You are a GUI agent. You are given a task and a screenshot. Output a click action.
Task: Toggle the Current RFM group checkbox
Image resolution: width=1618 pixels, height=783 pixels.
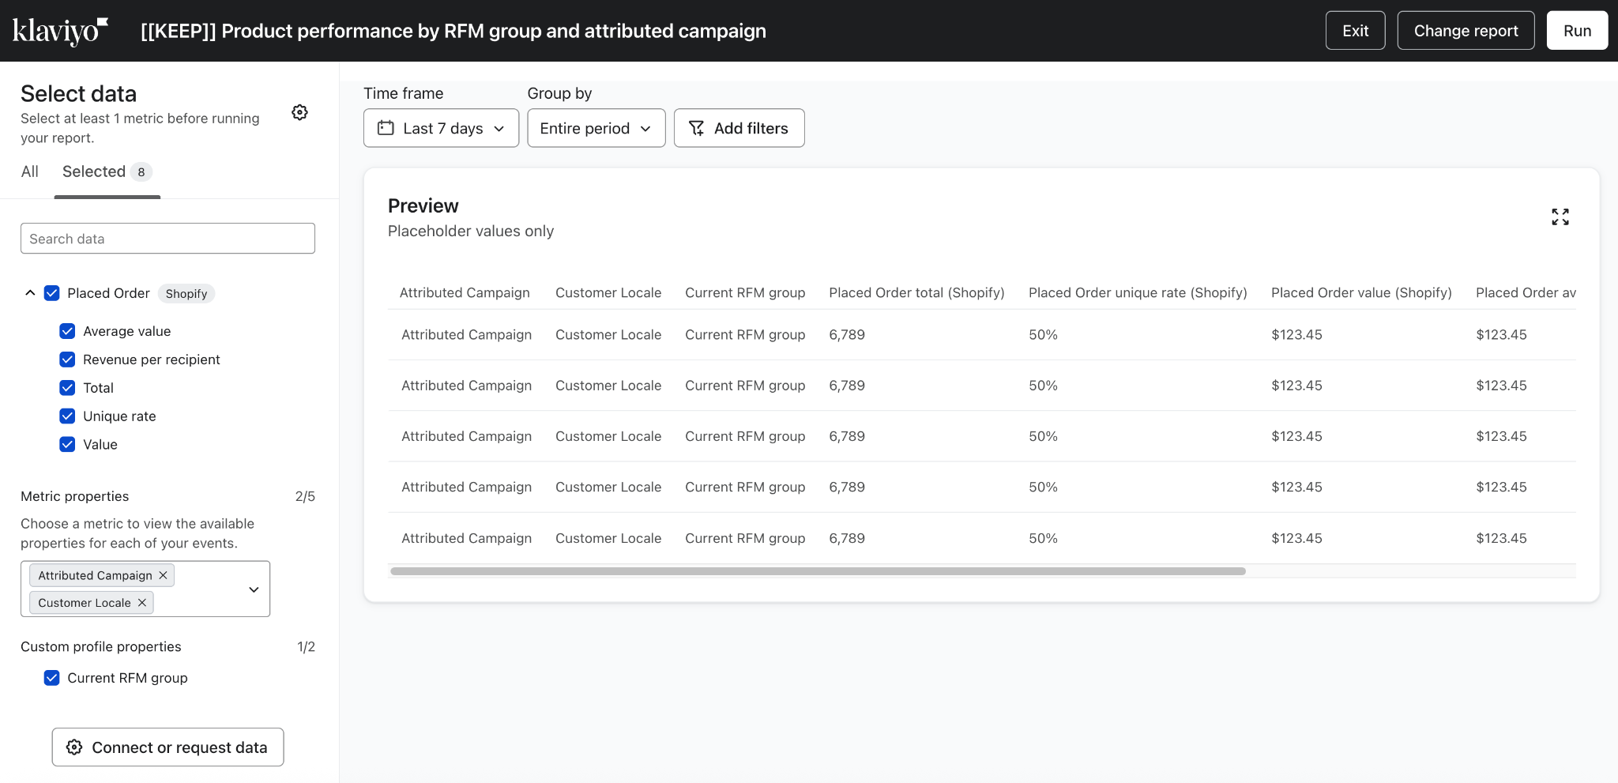point(51,678)
